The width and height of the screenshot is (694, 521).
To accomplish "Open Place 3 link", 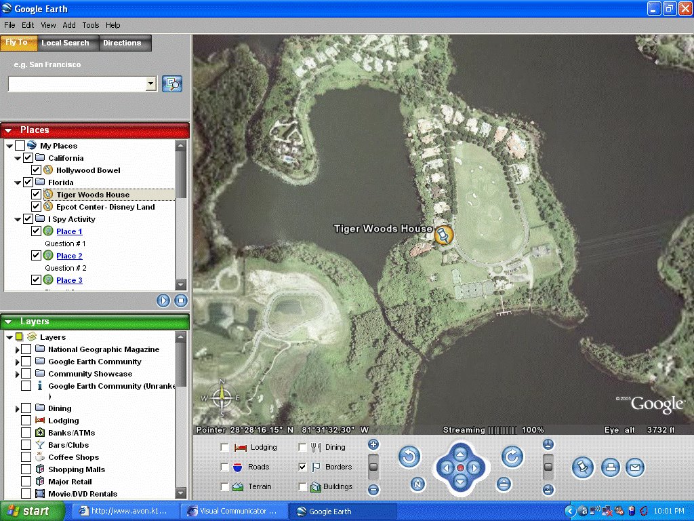I will (x=69, y=280).
